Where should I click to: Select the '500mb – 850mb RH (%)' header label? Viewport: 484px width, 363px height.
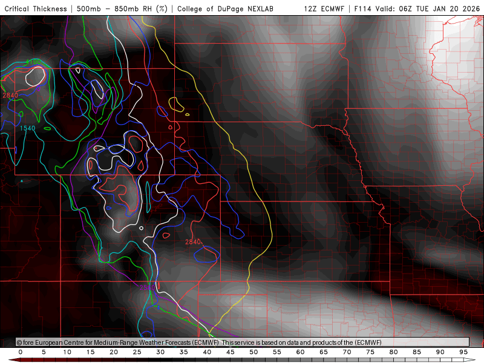coord(122,8)
